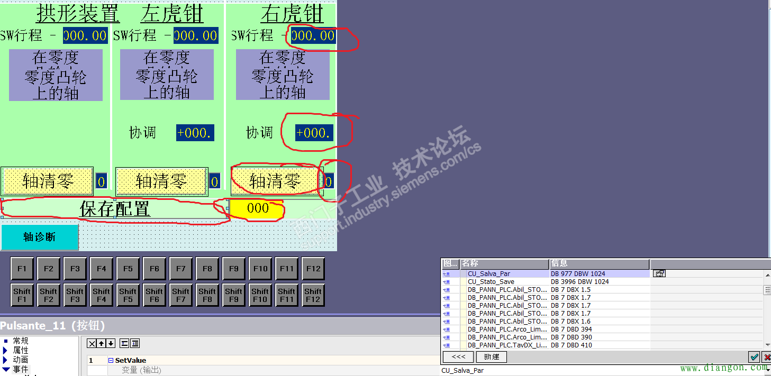
Task: Click the F5 function key
Action: [x=128, y=269]
